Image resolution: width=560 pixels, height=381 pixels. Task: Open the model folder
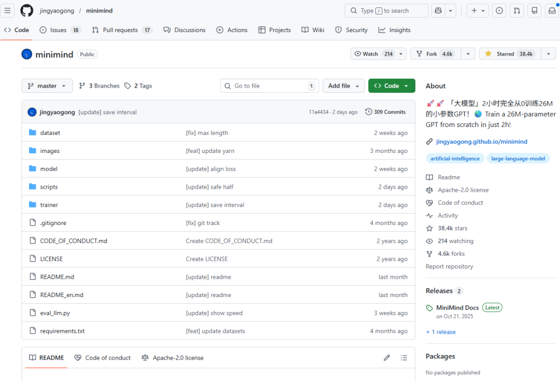[49, 169]
